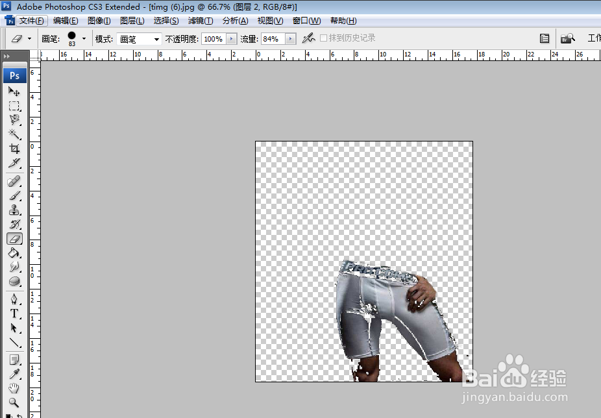Open the Bridge browser icon

(568, 38)
